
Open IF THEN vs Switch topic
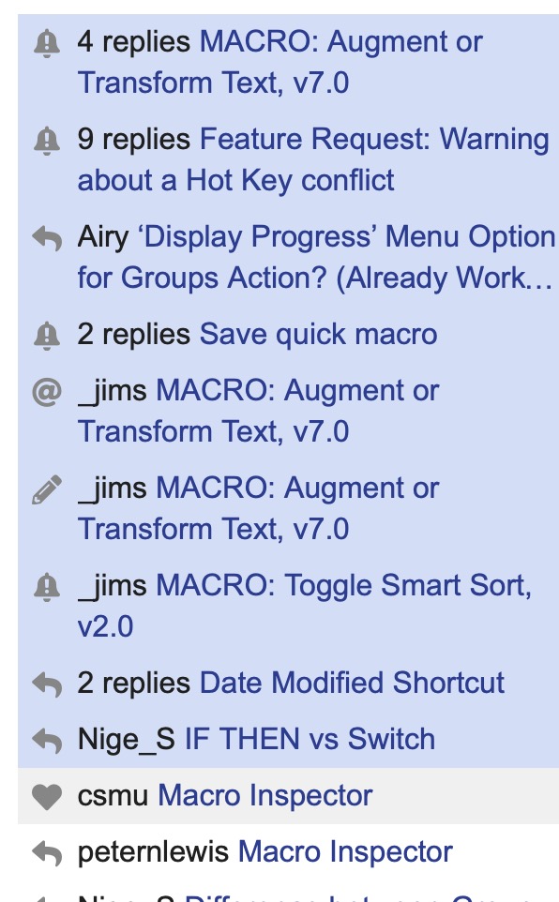point(310,739)
